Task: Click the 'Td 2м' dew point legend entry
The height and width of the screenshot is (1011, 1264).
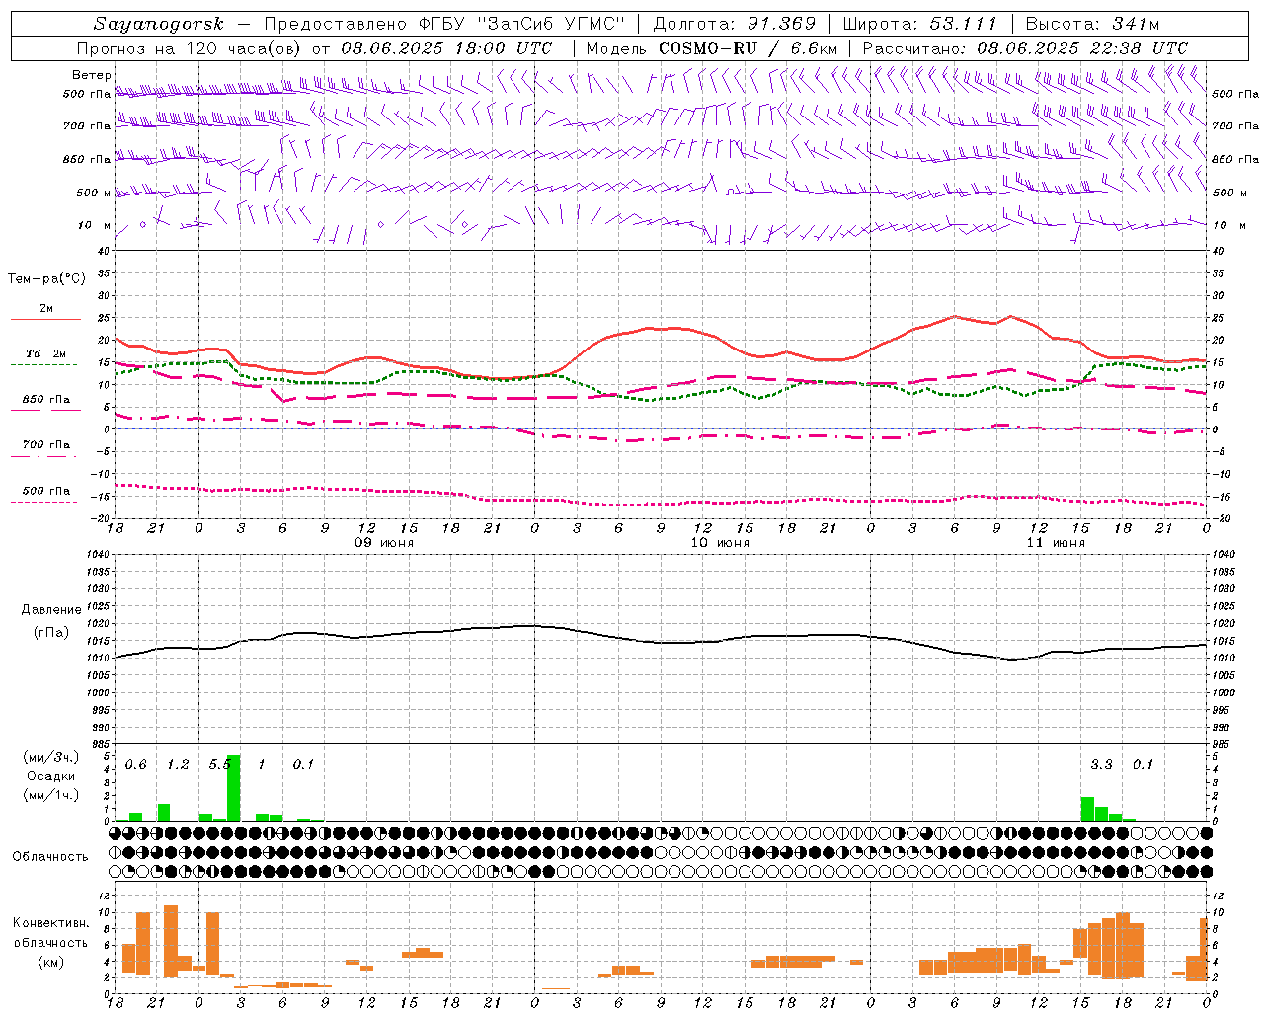Action: (x=46, y=353)
